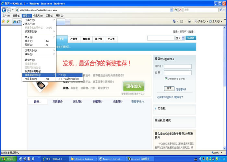Expand the 浏览器栏 submenu
The image size is (227, 162).
pos(39,31)
